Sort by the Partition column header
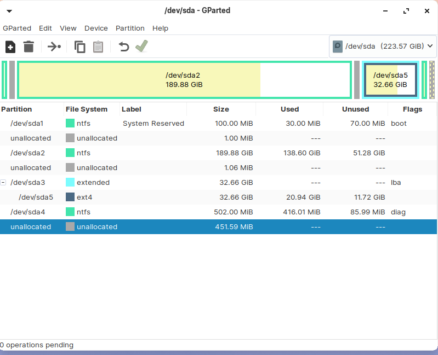 coord(32,109)
